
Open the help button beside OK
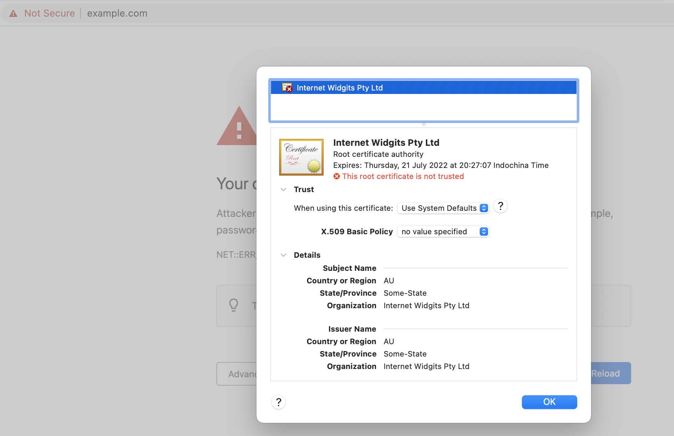pos(279,402)
